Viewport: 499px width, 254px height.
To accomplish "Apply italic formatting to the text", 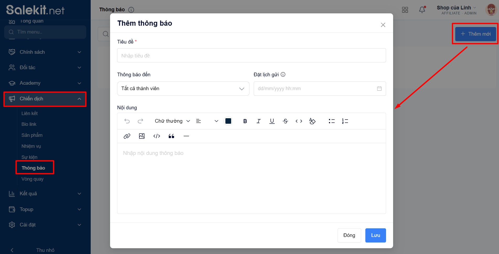I will point(258,121).
